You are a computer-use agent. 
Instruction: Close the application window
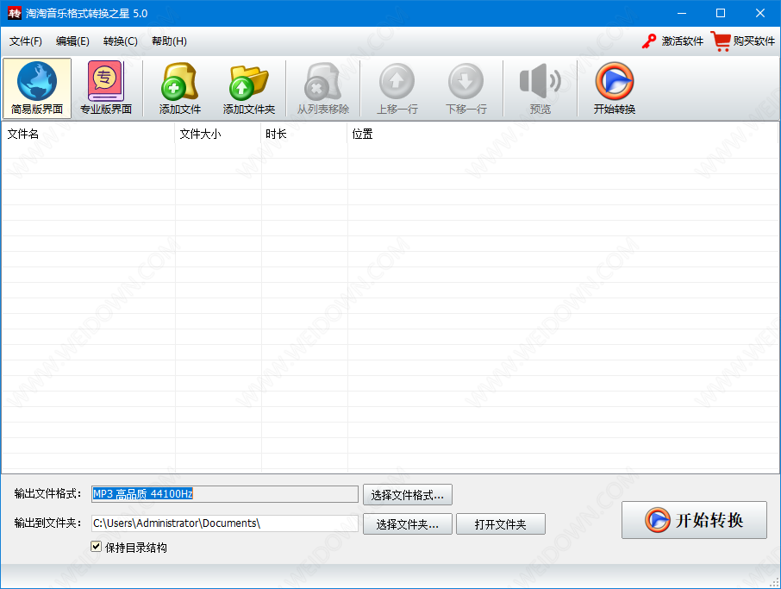(x=760, y=13)
